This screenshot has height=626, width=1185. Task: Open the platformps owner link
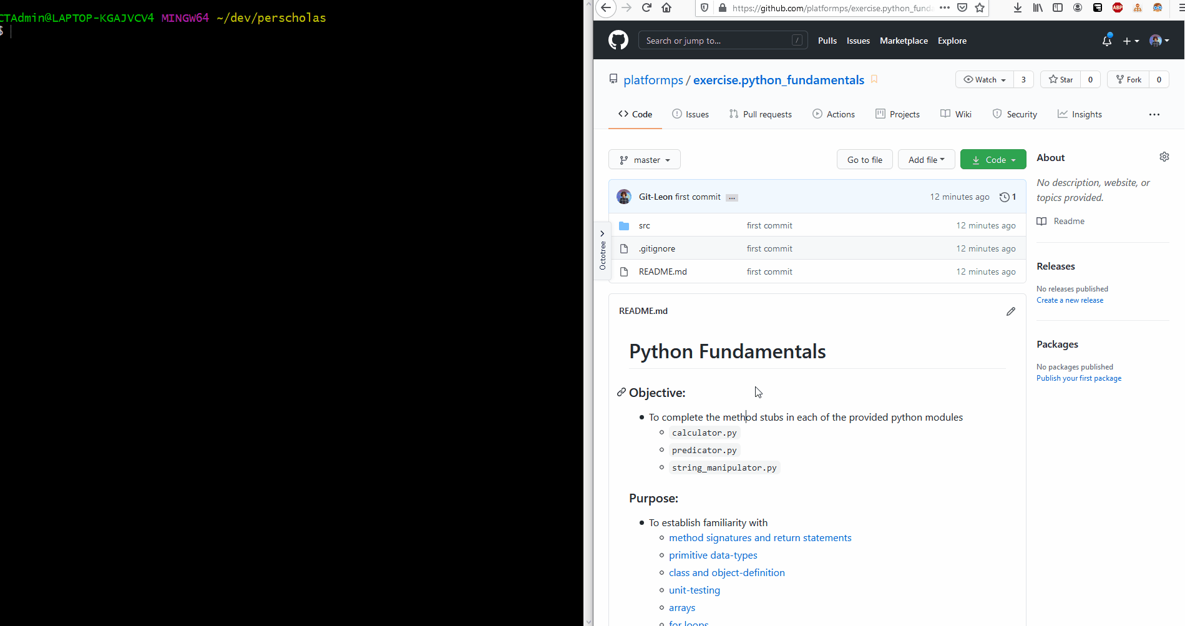(653, 80)
